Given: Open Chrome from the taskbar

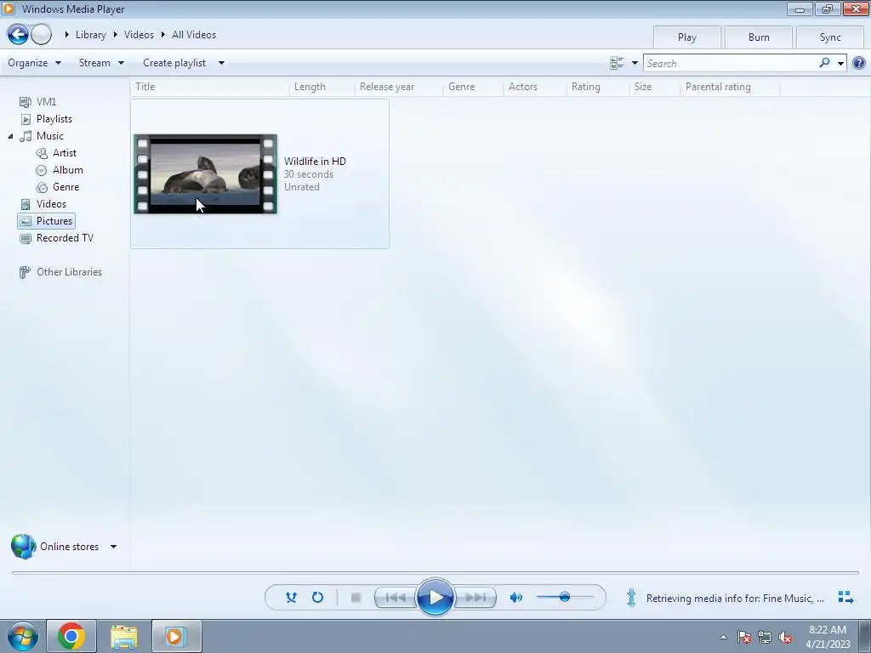Looking at the screenshot, I should pos(71,636).
